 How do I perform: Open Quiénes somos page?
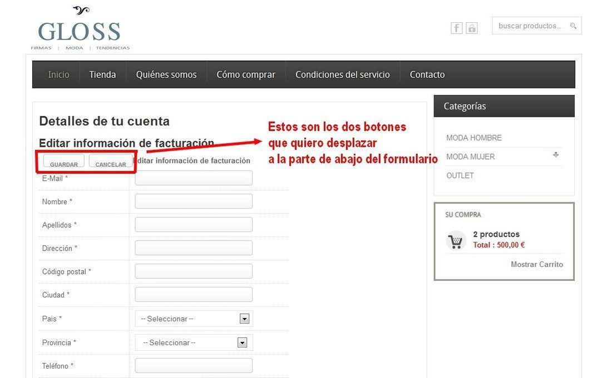[x=166, y=74]
